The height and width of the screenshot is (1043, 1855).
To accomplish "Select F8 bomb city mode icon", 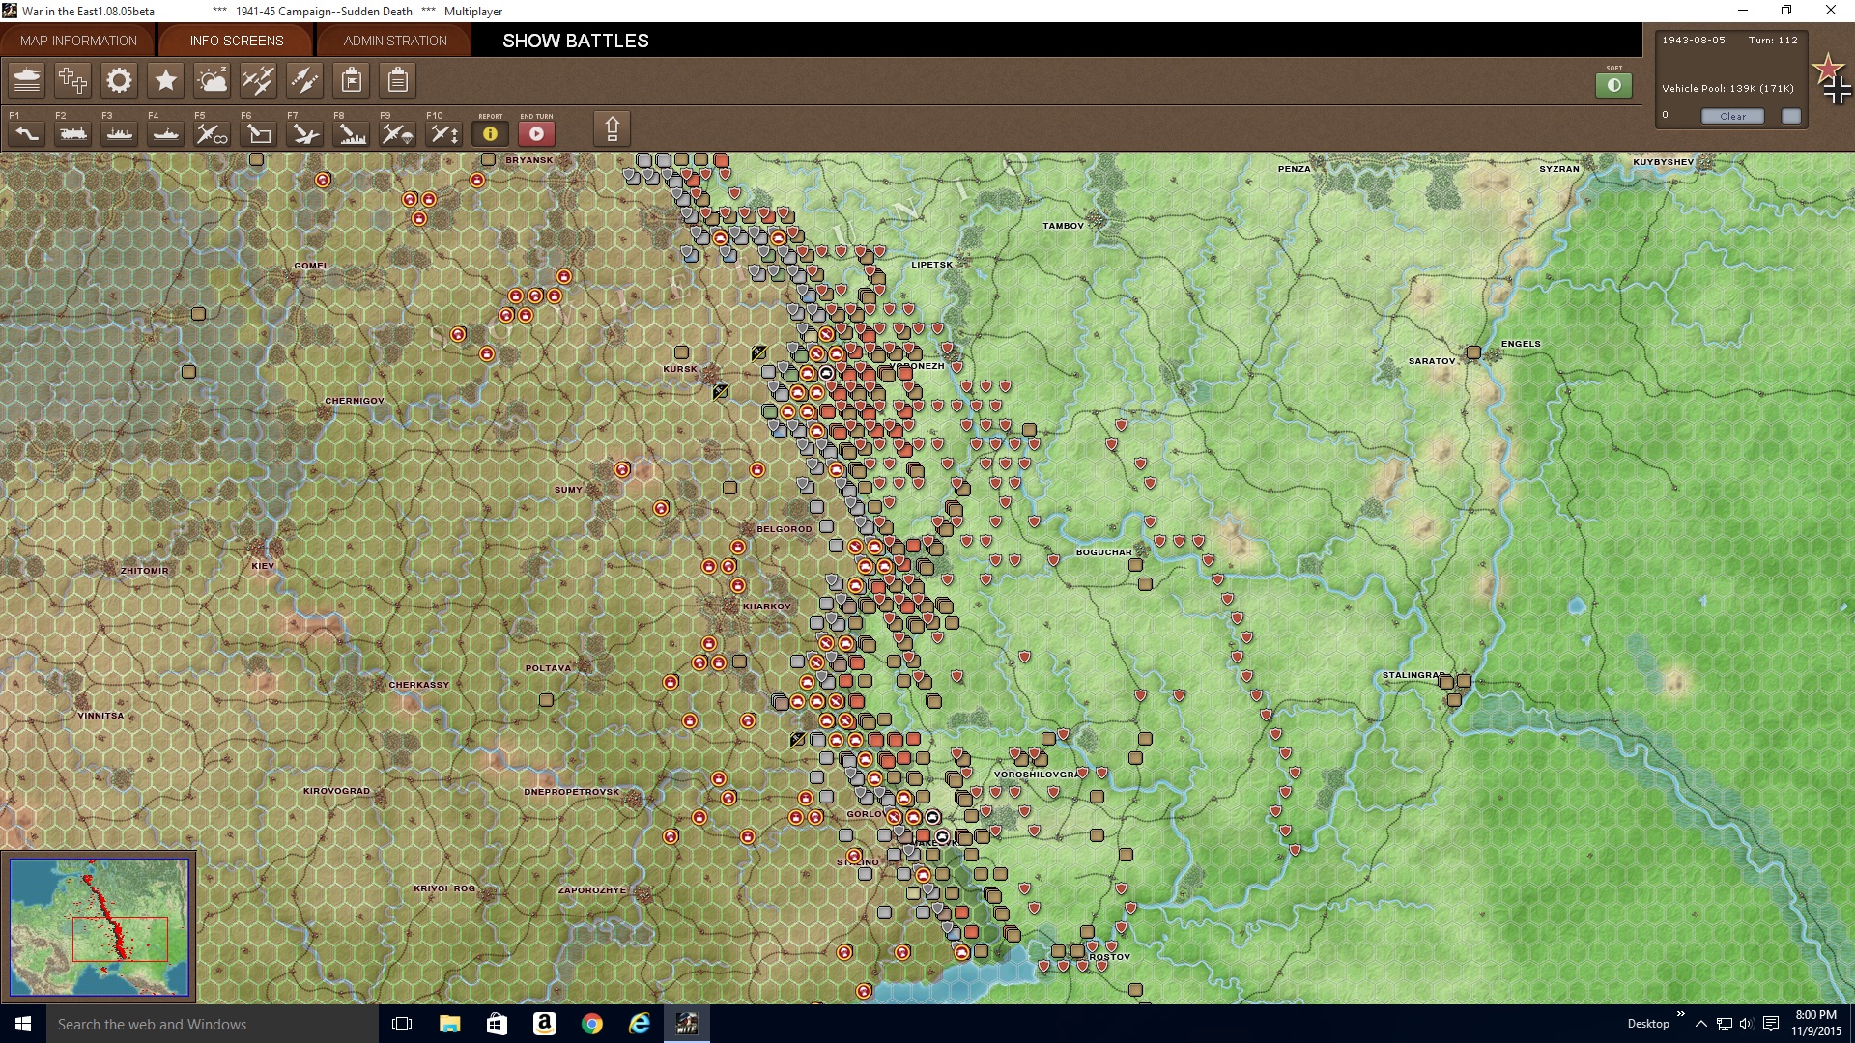I will tap(352, 133).
